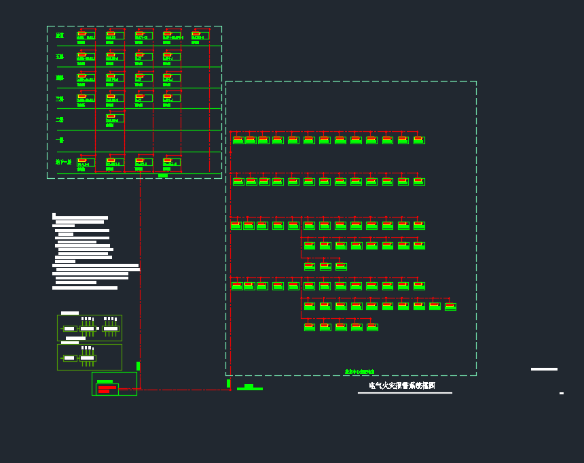Viewport: 584px width, 463px height.
Task: Click the 三层 floor label
Action: (x=60, y=99)
